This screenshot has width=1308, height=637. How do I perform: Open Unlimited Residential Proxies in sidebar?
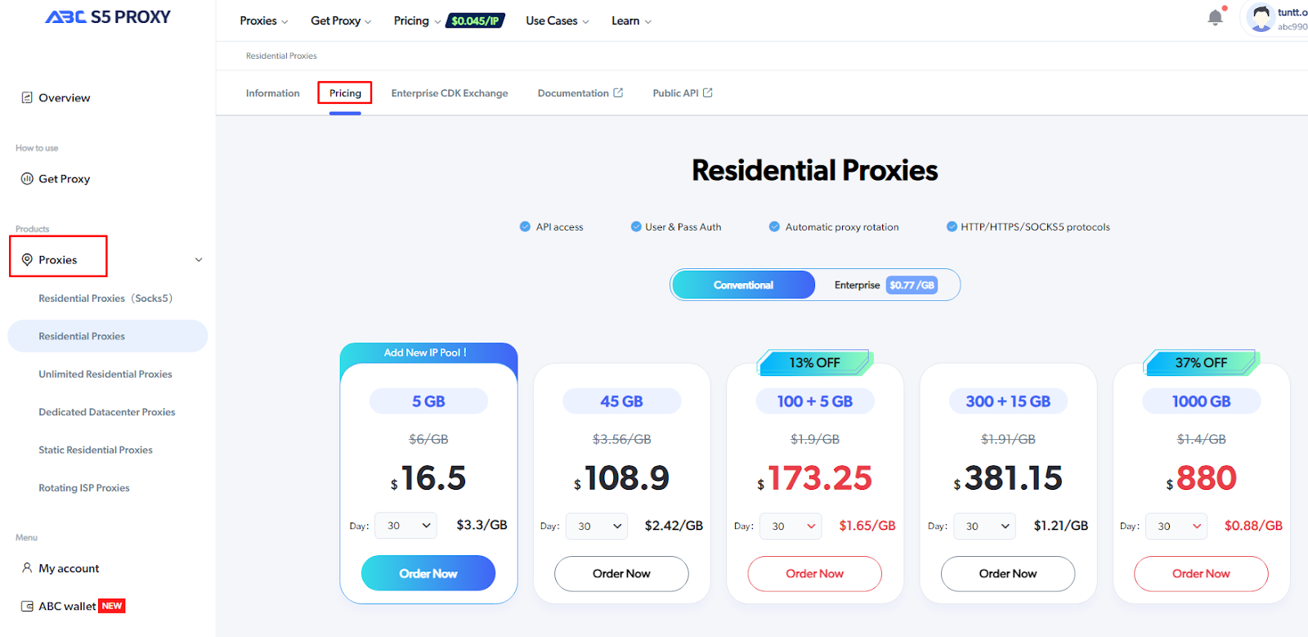[105, 374]
